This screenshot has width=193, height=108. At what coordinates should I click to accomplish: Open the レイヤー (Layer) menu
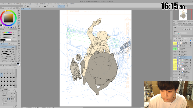coord(35,4)
